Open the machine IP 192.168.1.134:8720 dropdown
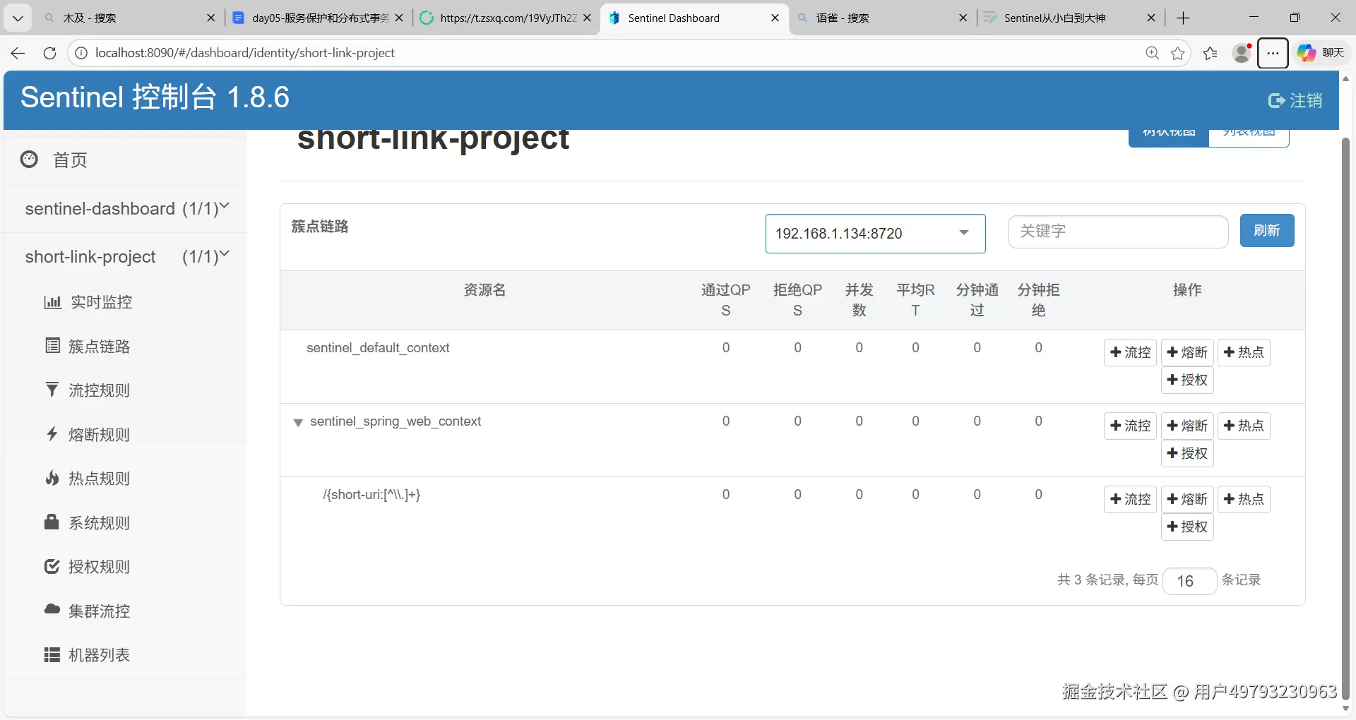 click(x=875, y=234)
